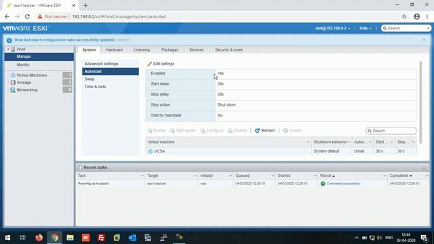Reload the browser page
This screenshot has width=434, height=244.
pyautogui.click(x=27, y=16)
